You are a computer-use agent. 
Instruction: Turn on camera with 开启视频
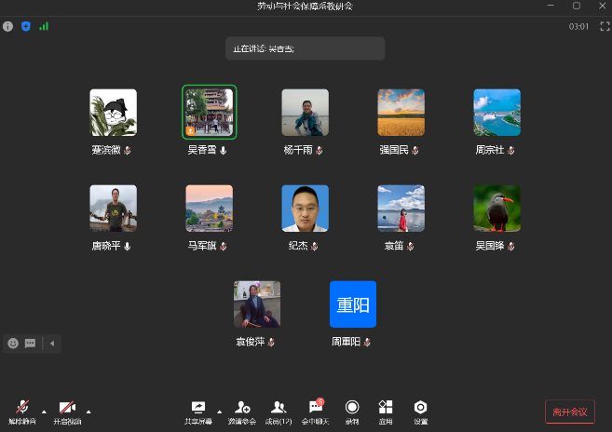[67, 409]
